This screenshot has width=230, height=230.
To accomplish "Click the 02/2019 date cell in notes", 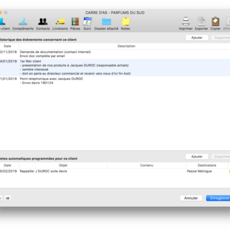I will pos(8,171).
